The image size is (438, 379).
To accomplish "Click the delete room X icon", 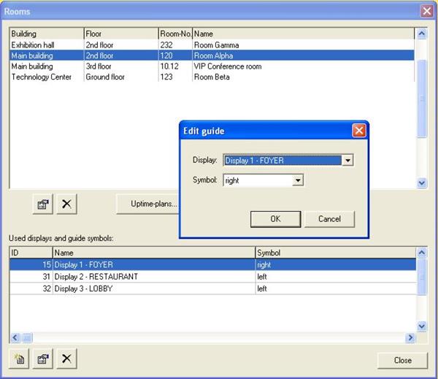I will pos(66,204).
